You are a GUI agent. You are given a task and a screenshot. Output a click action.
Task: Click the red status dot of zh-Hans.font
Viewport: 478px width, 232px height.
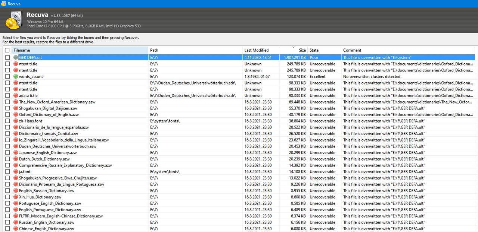coord(16,121)
